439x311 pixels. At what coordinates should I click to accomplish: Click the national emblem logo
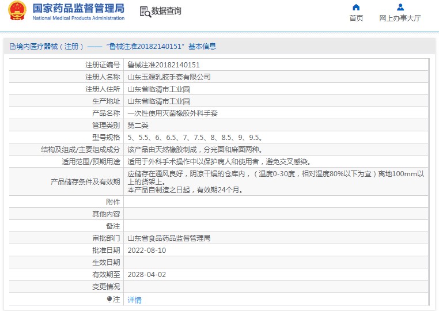(x=17, y=10)
